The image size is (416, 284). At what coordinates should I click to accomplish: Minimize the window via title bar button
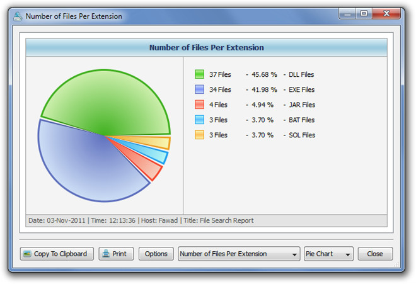(347, 14)
